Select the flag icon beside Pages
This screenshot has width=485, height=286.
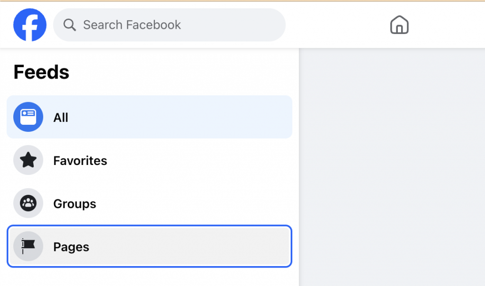click(x=27, y=246)
